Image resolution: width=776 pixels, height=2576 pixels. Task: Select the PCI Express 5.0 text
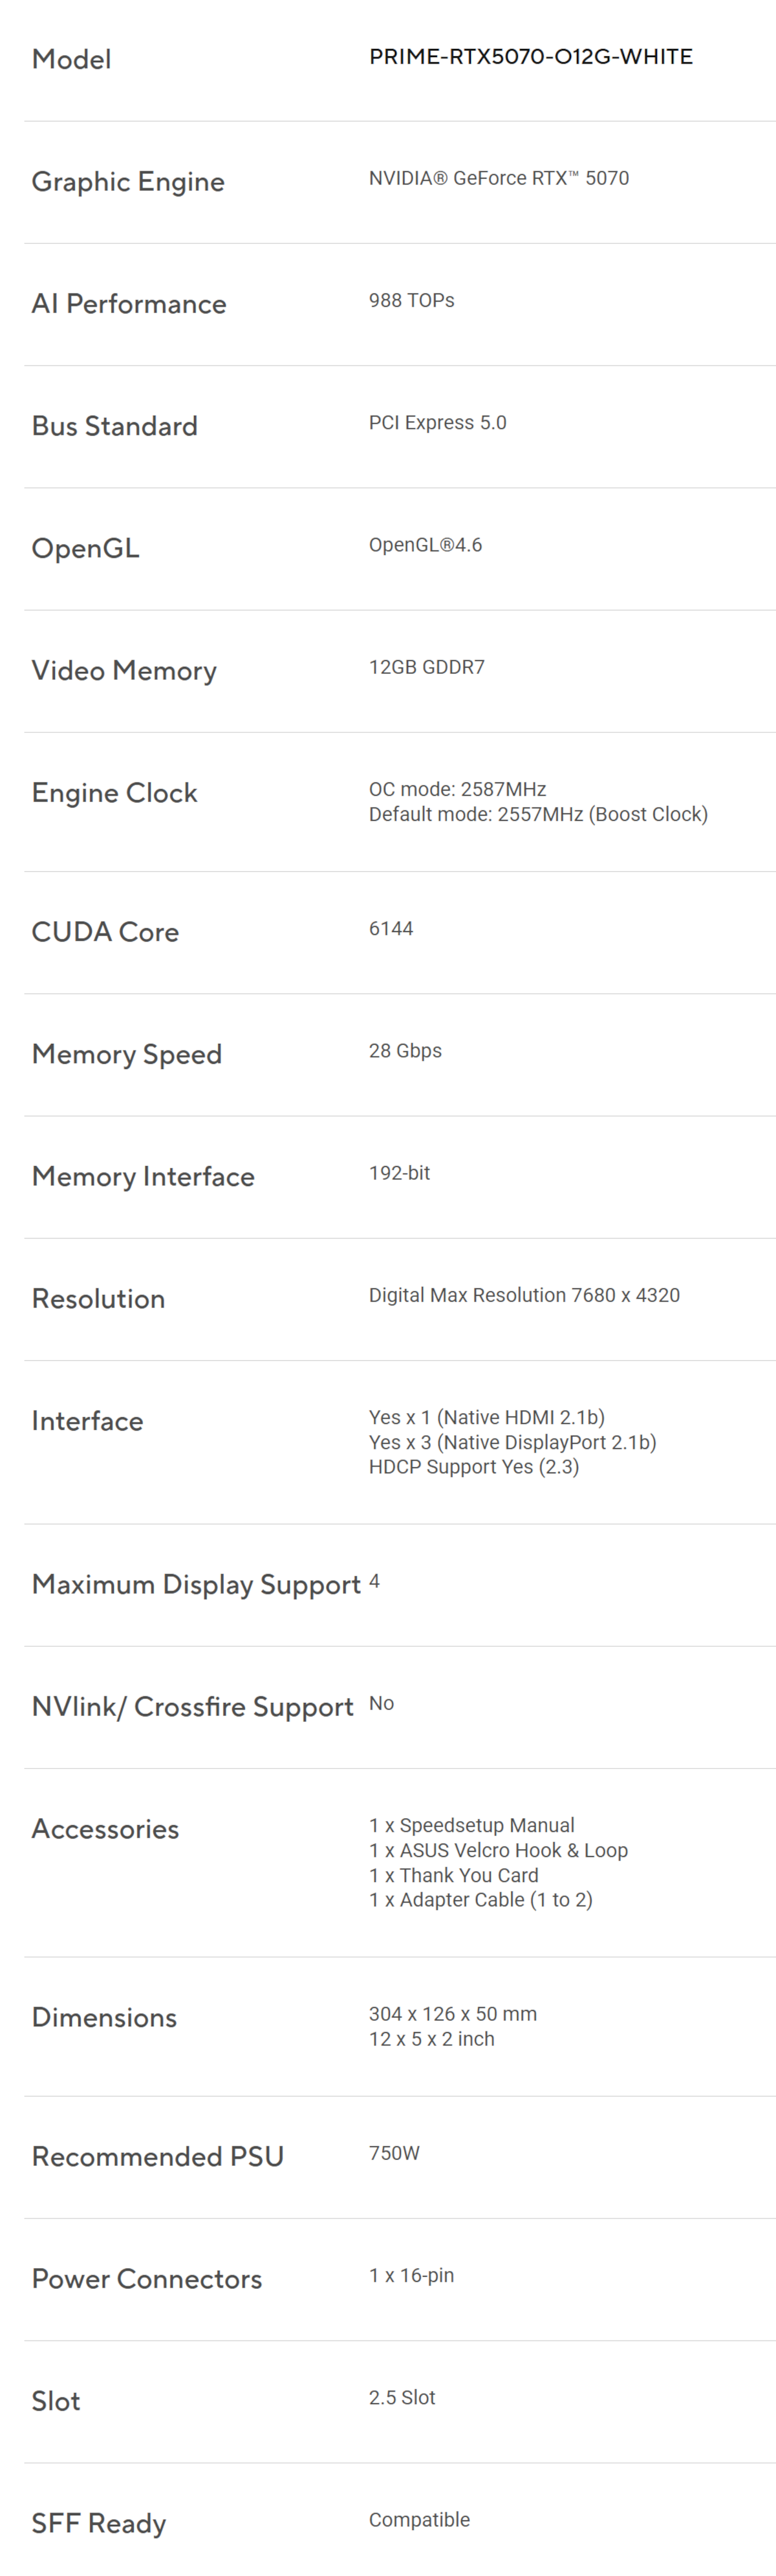coord(437,423)
